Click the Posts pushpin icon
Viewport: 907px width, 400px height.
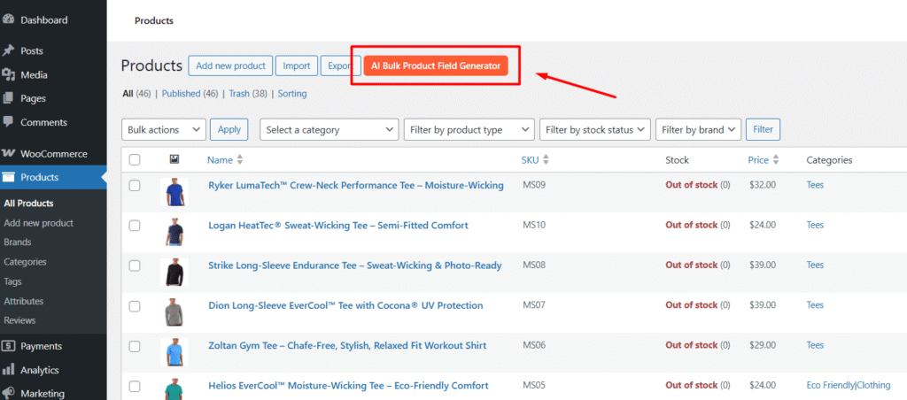coord(8,50)
